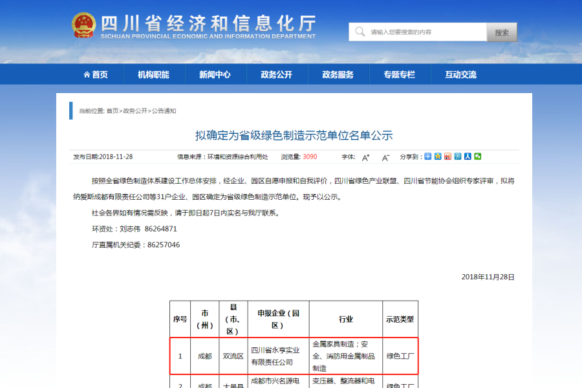Viewport: 582px width, 388px height.
Task: Open the 专题专栏 navigation menu
Action: point(399,74)
